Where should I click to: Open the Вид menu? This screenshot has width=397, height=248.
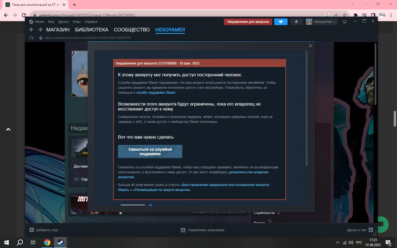point(51,22)
